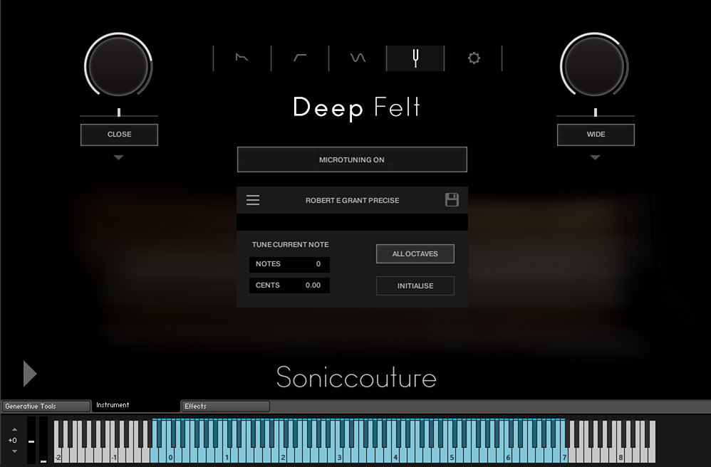
Task: Switch to the Effects tab
Action: point(225,406)
